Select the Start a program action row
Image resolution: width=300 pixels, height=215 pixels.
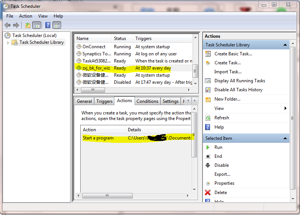136,138
